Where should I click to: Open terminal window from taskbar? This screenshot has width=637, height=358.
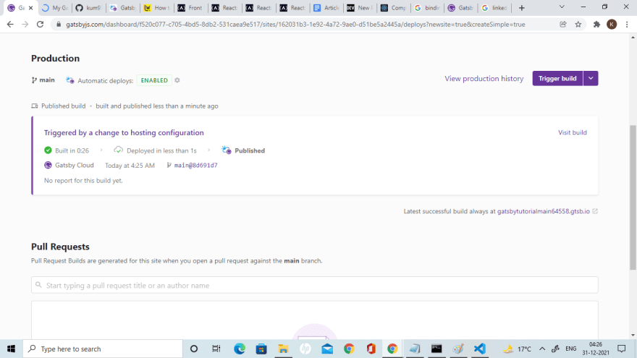tap(436, 349)
